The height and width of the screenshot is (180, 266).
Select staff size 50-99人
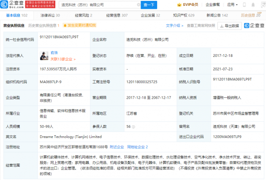tap(46, 126)
